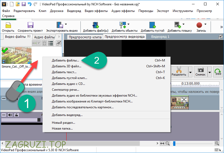This screenshot has width=224, height=153.
Task: Click the Save Project floppy disk icon
Action: pyautogui.click(x=30, y=25)
